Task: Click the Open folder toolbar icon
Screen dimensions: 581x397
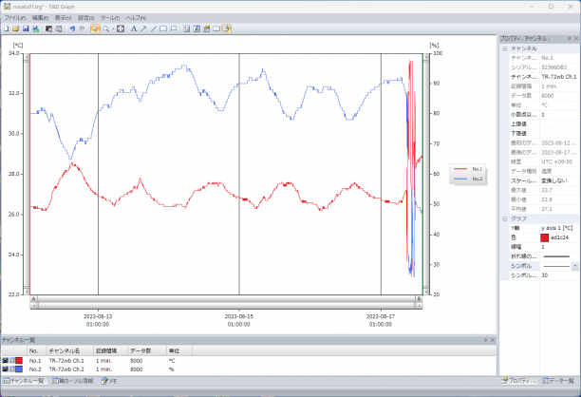Action: click(x=15, y=28)
